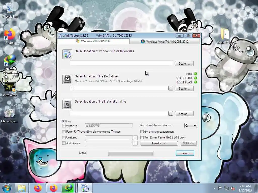Switch to the Windows Vista/7/8/10/2008/2012 tab

tap(165, 41)
